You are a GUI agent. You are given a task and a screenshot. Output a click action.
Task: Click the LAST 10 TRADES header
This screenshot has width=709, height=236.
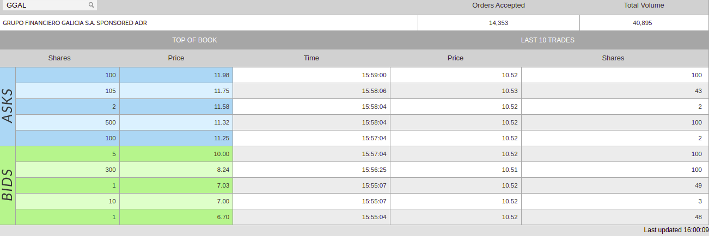(x=547, y=40)
